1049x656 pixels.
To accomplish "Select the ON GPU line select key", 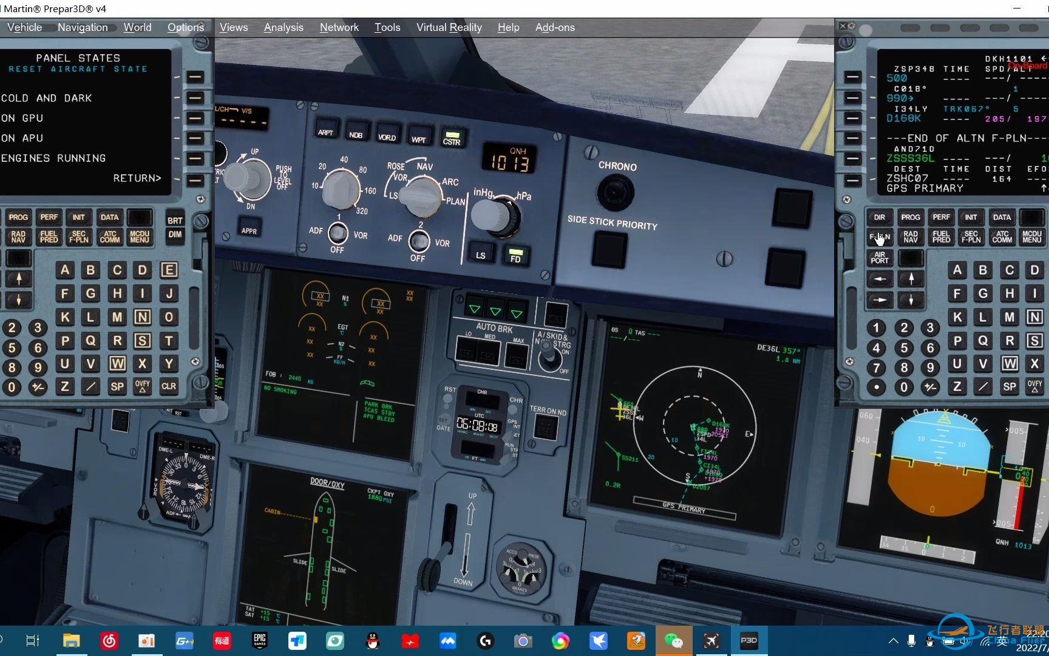I will (195, 118).
